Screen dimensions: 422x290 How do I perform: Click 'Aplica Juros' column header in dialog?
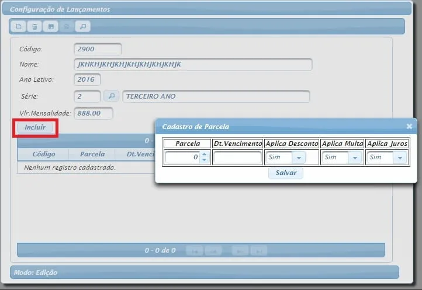[x=387, y=144]
